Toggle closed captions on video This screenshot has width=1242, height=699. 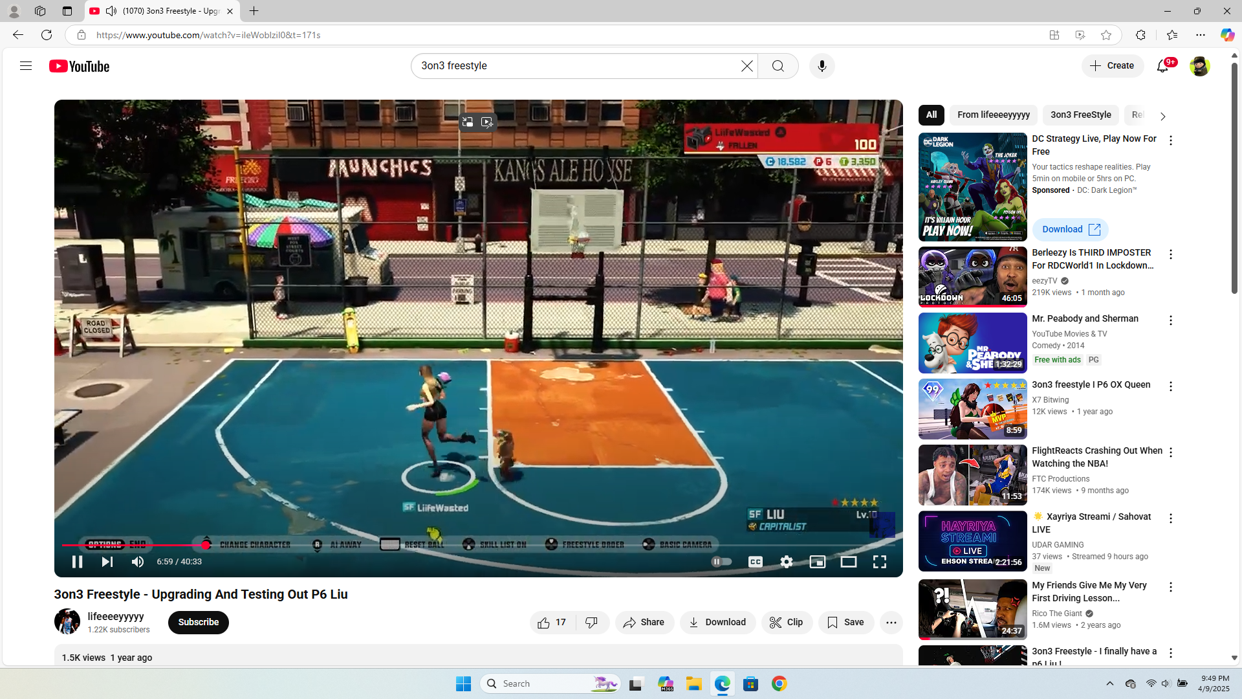[755, 562]
